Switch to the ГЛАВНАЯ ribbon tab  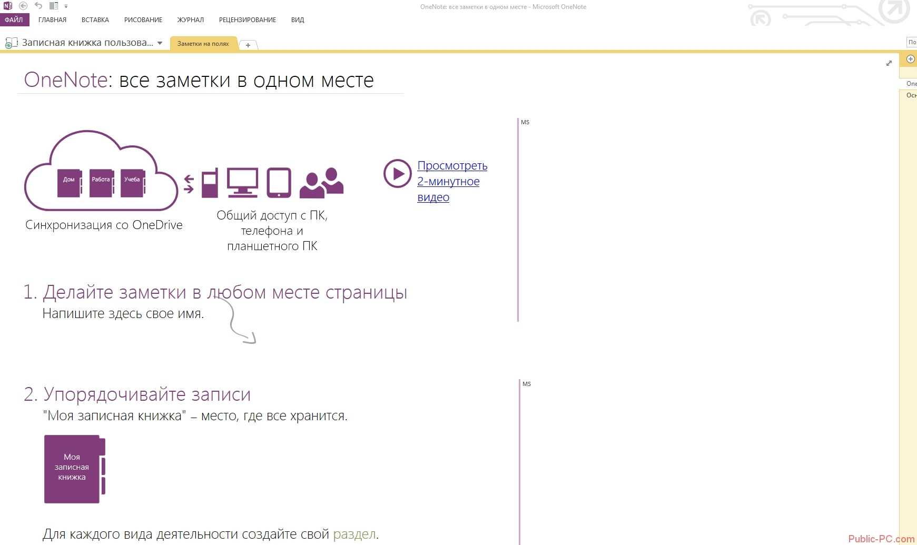[x=52, y=19]
